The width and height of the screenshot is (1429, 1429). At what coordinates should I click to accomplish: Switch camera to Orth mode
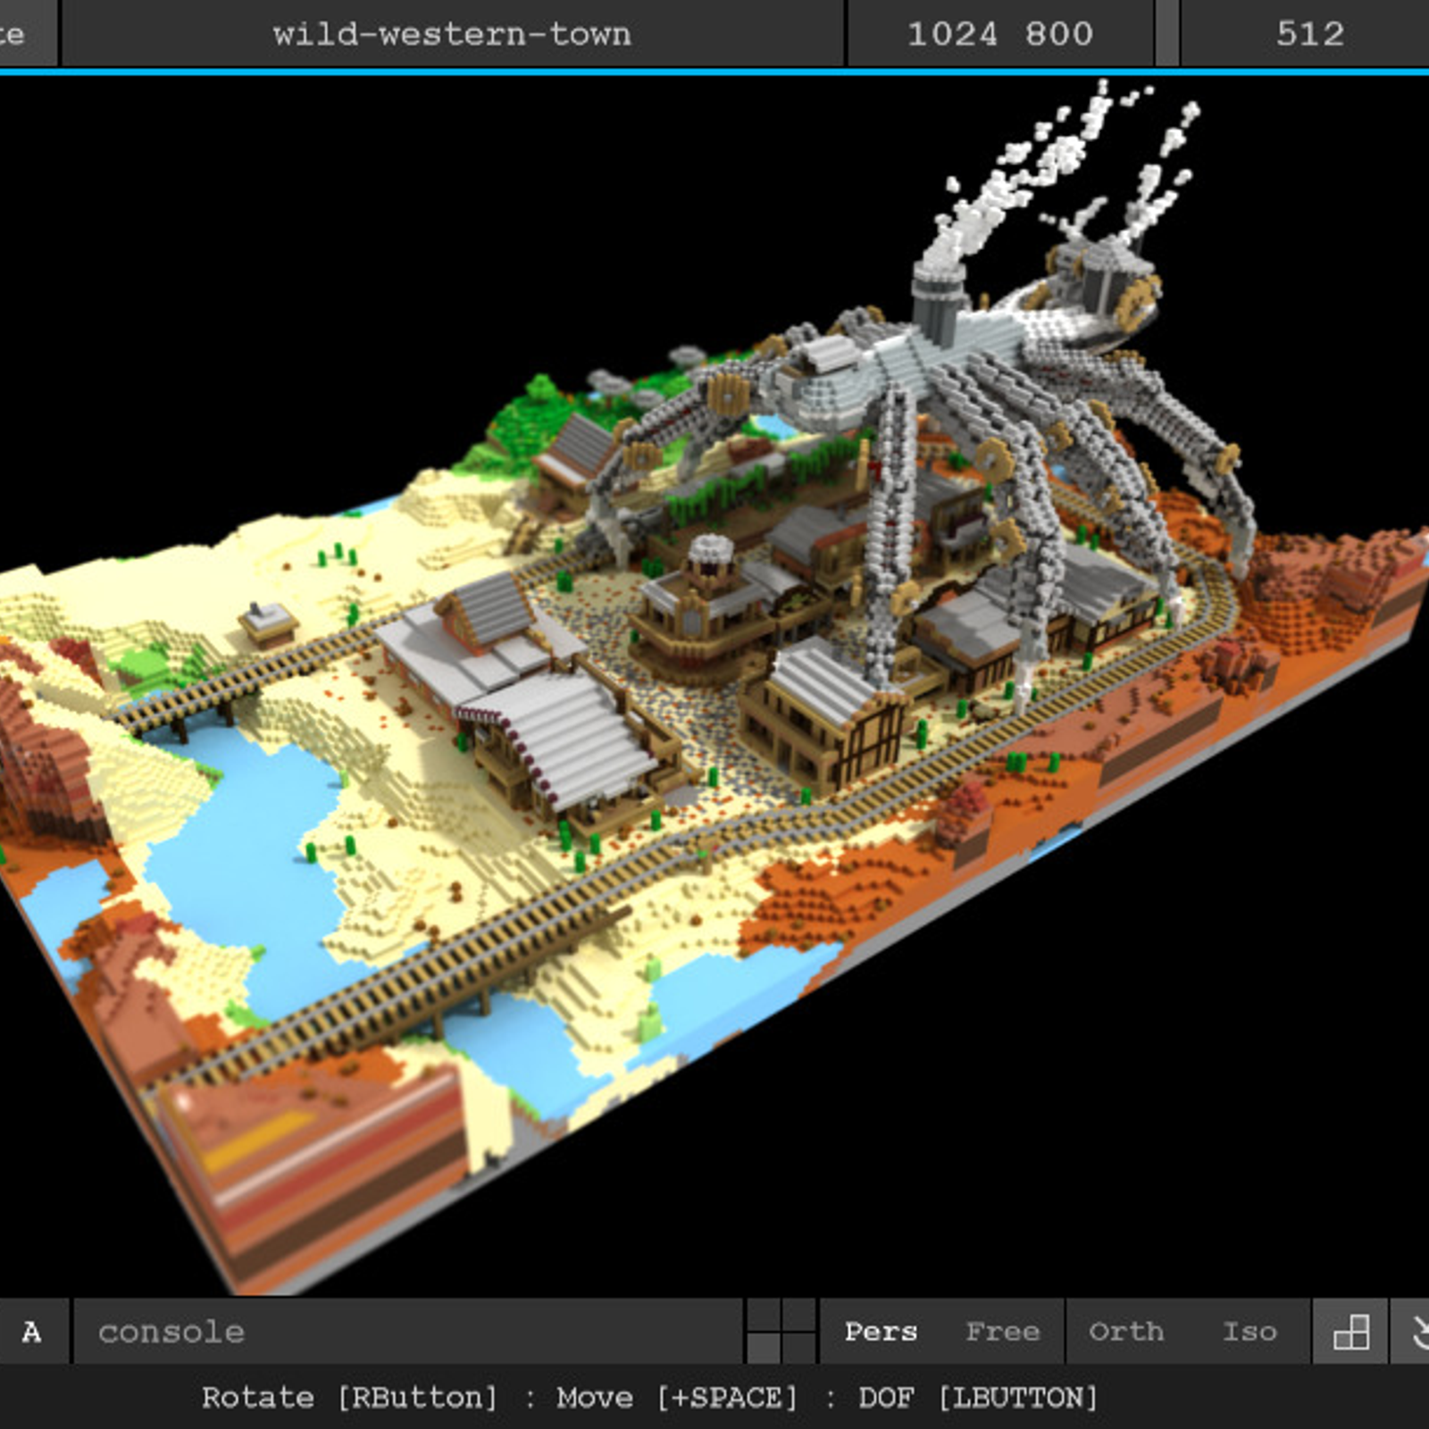(x=1125, y=1332)
